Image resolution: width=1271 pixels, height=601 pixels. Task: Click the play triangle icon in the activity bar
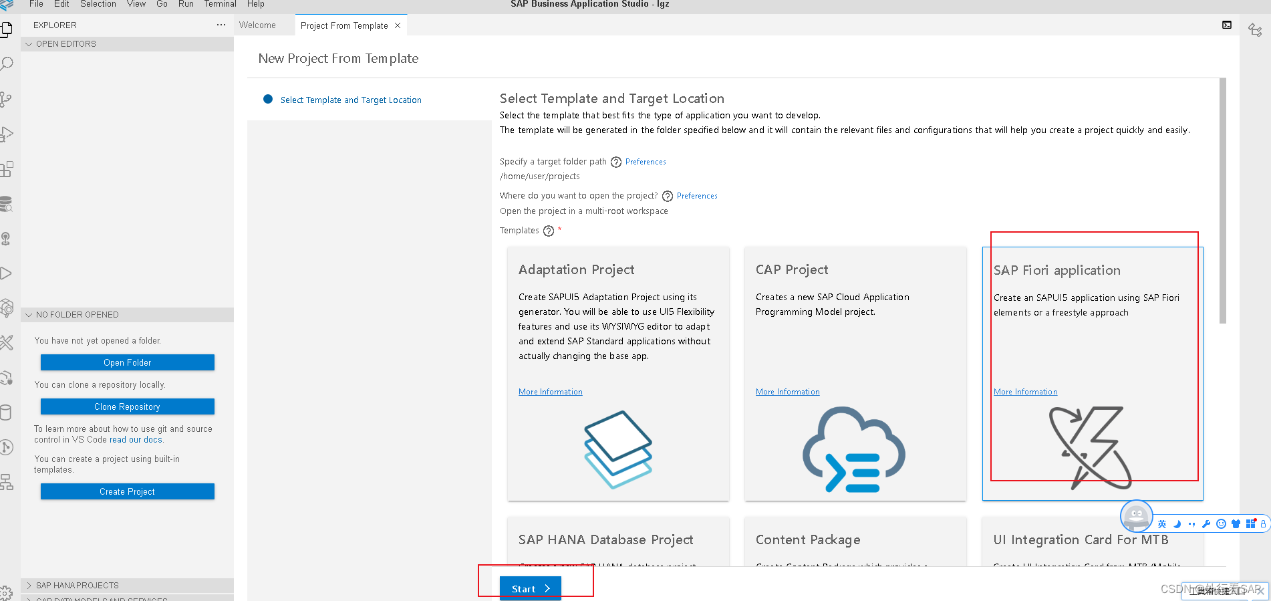coord(7,273)
